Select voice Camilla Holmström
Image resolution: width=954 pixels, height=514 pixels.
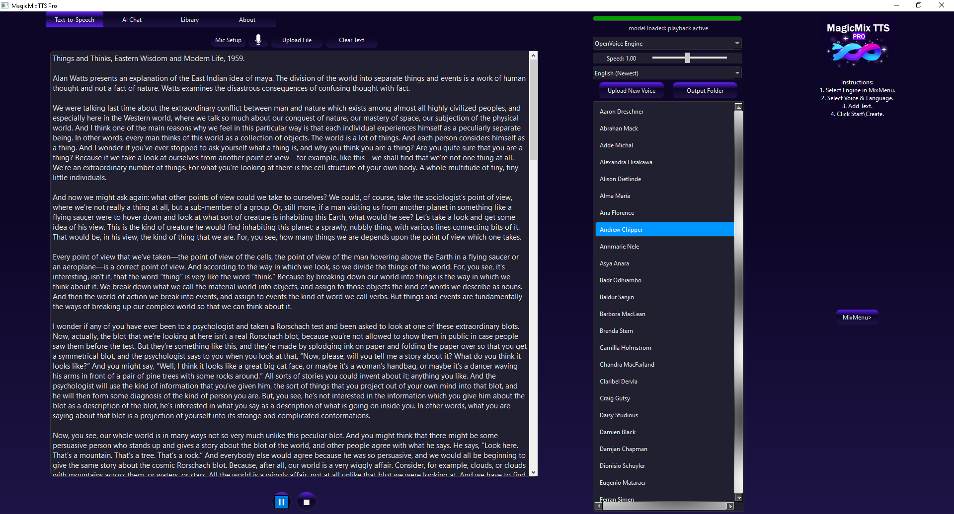(665, 348)
